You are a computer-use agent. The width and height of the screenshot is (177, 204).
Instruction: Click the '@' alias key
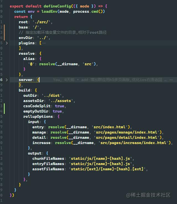click(x=31, y=64)
